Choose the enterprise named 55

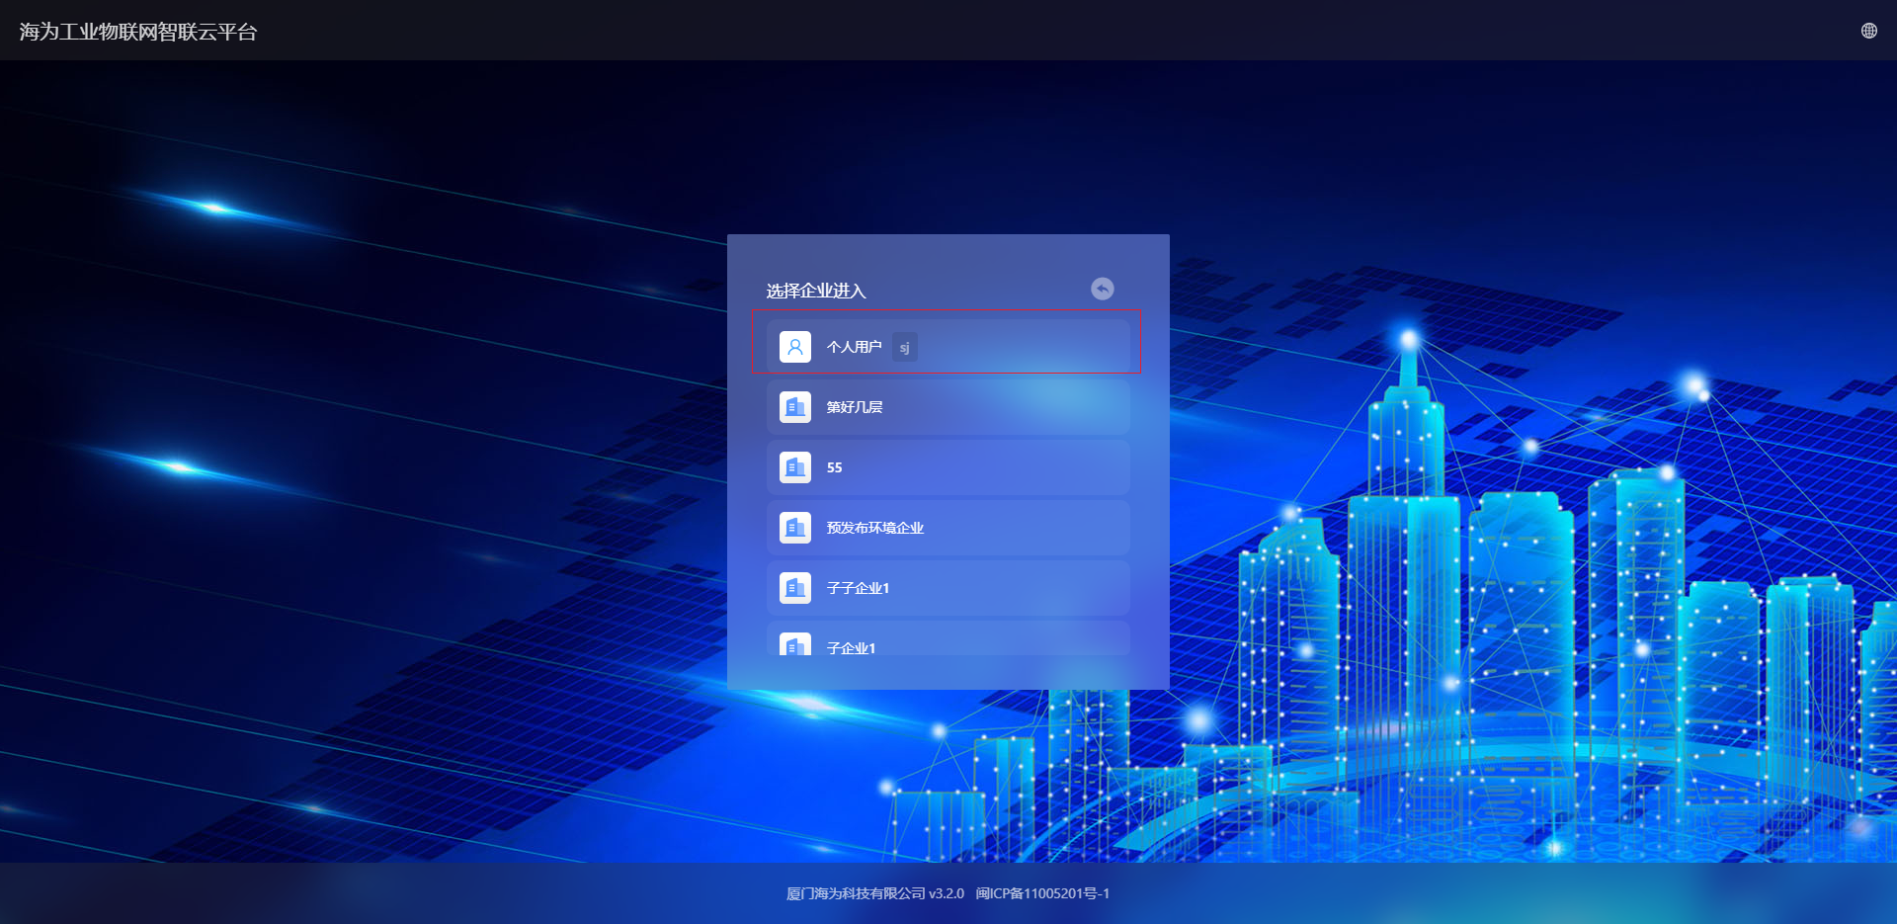tap(835, 467)
